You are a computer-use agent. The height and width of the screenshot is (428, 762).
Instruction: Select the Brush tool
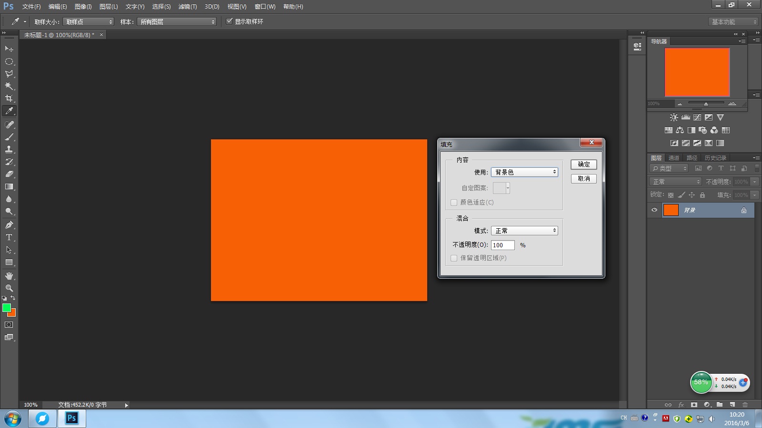click(x=9, y=137)
